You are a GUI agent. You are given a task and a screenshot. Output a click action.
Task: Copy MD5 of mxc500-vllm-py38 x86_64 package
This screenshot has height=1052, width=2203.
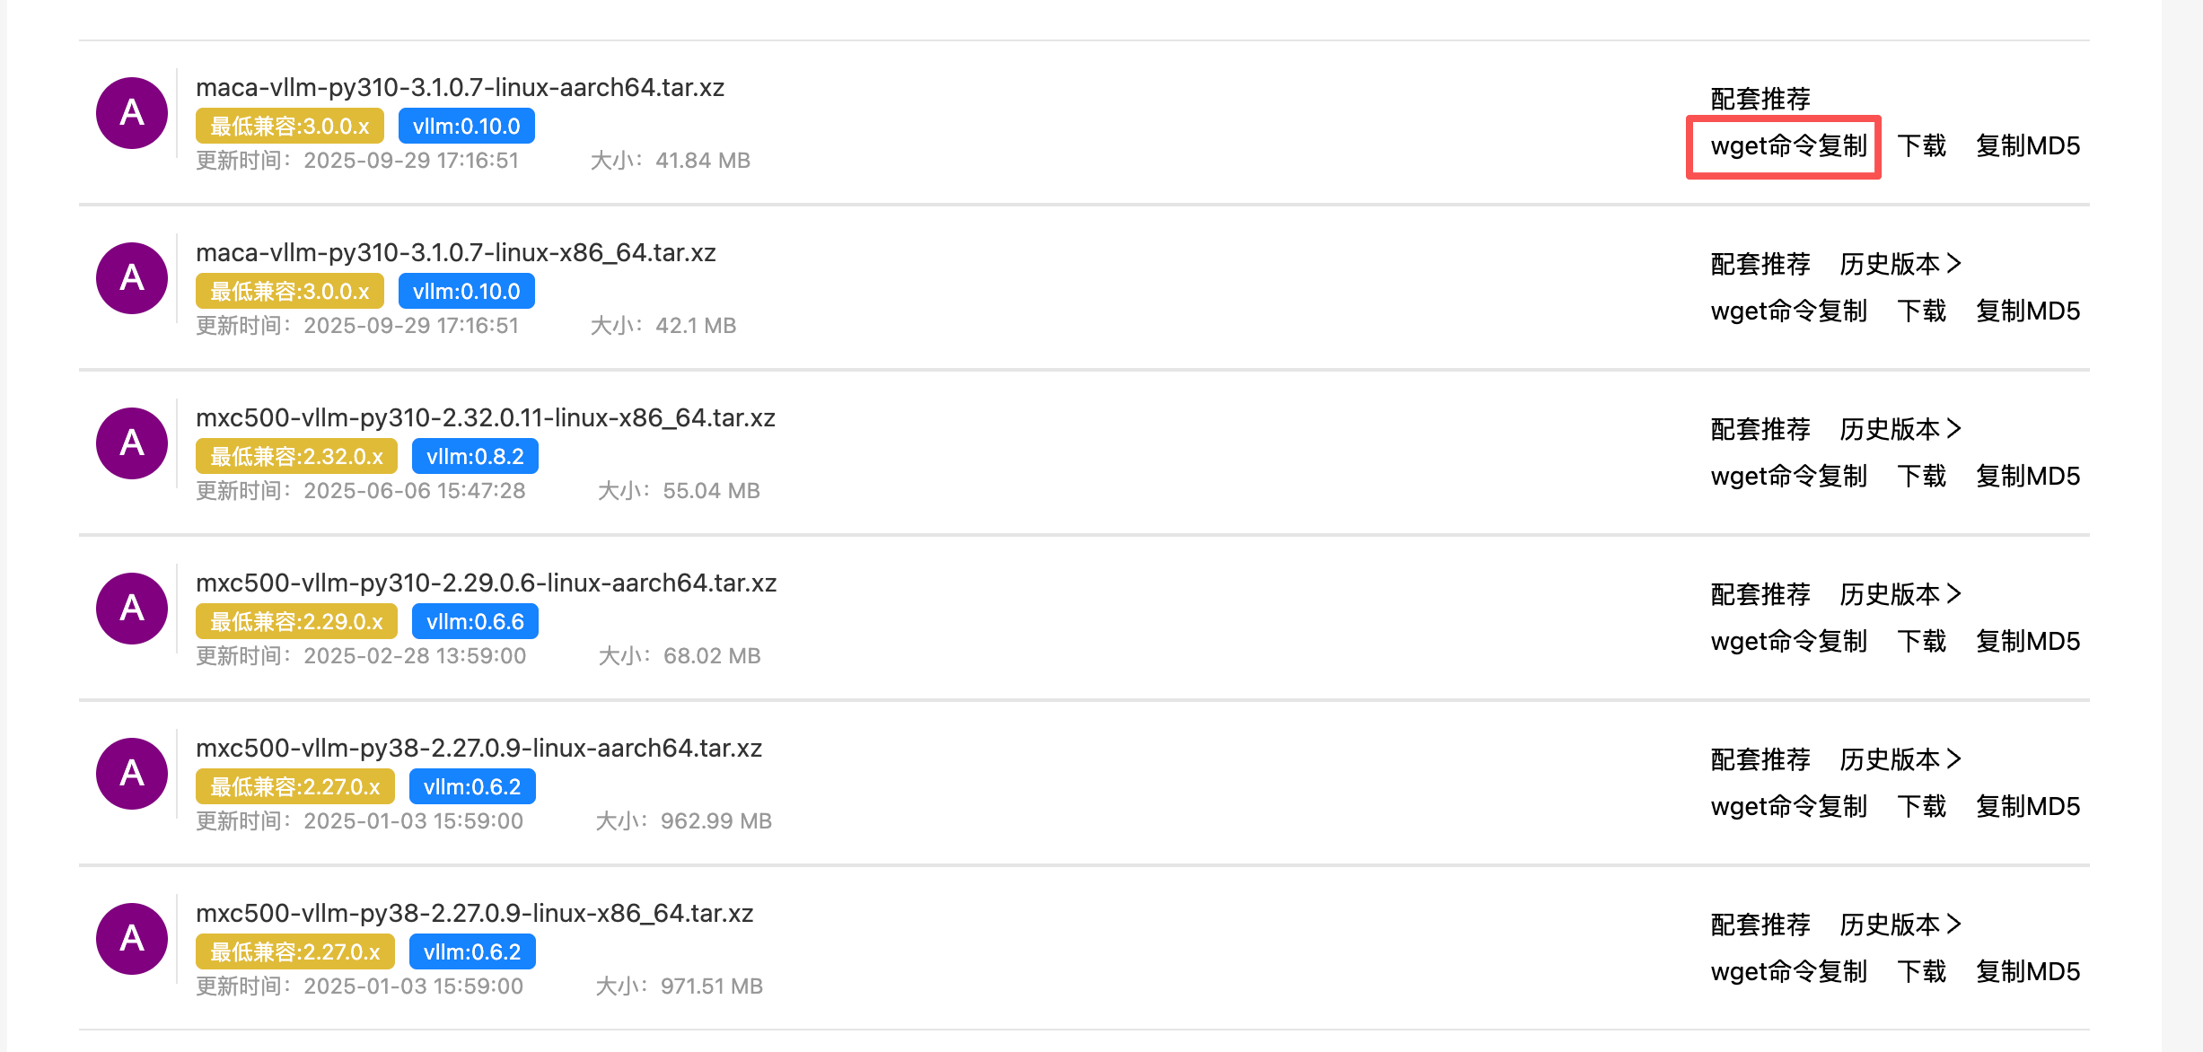(x=2027, y=972)
